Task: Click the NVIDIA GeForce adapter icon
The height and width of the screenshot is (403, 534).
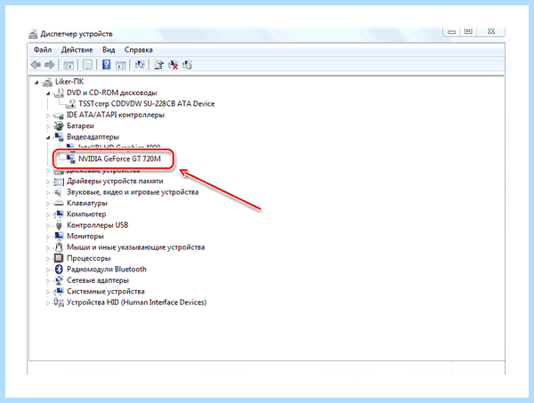Action: (70, 158)
